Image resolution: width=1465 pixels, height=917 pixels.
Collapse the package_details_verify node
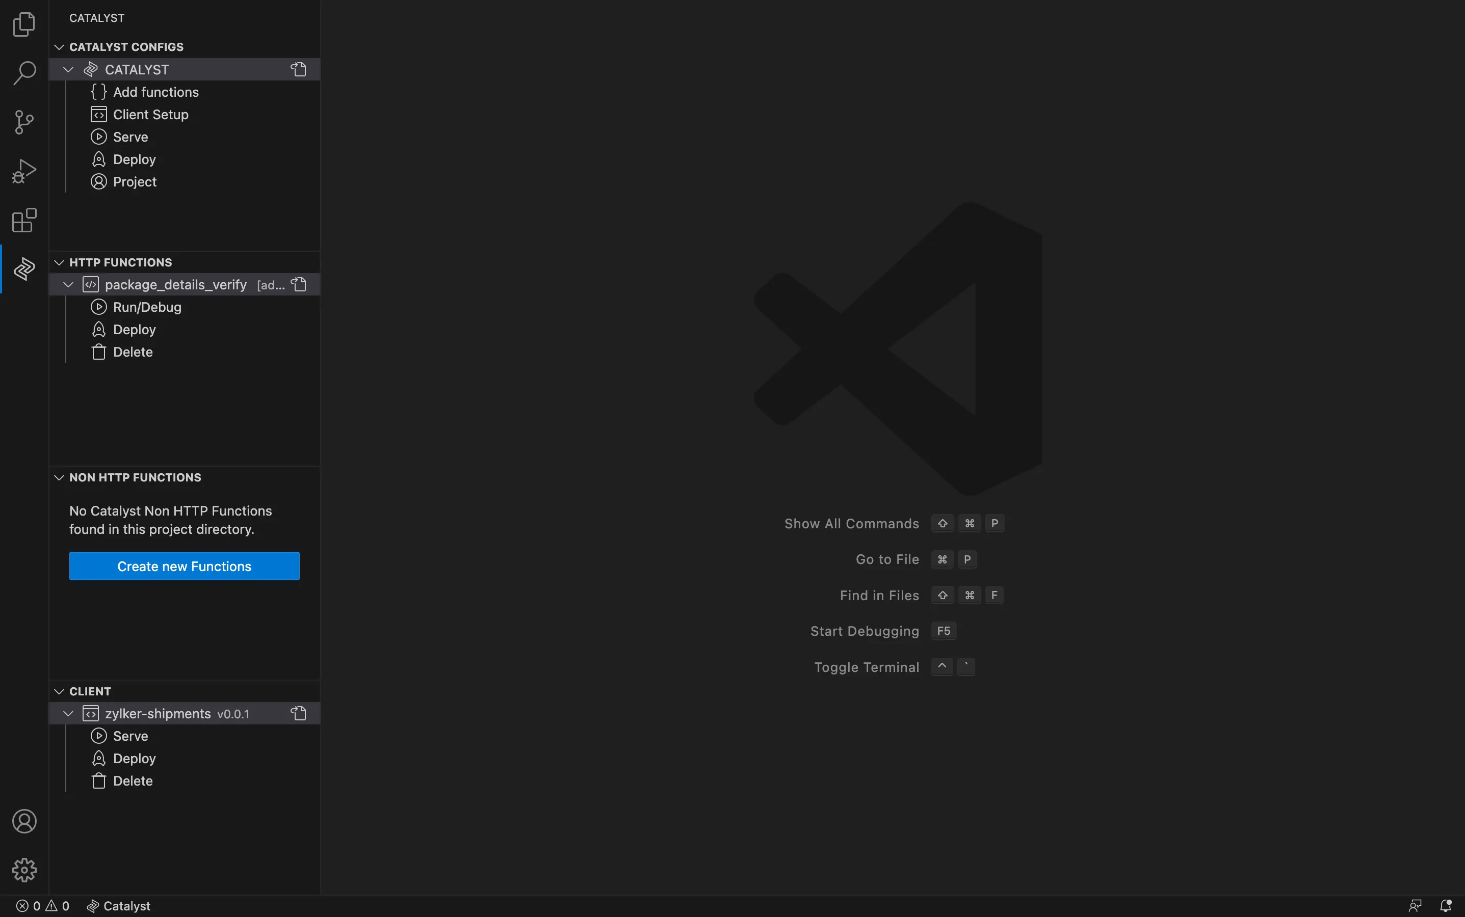pyautogui.click(x=69, y=284)
